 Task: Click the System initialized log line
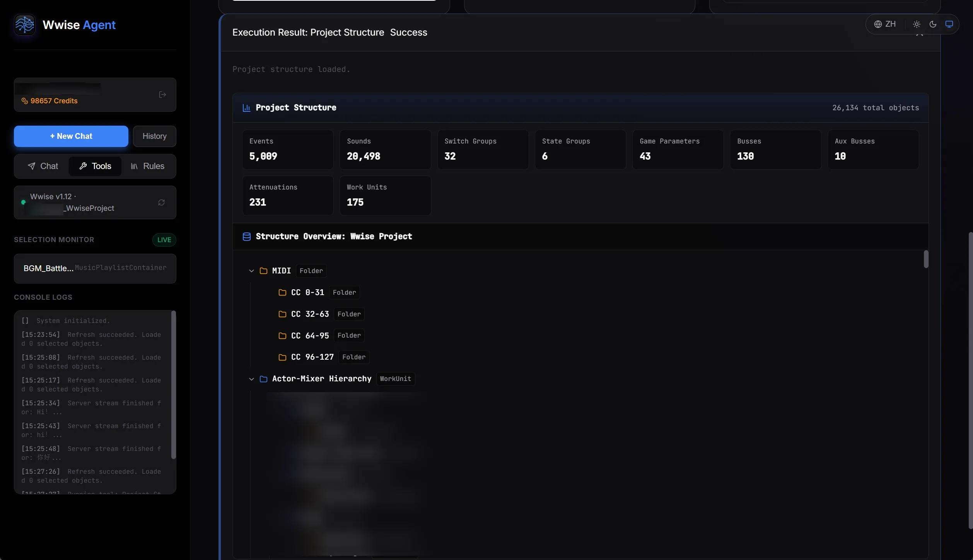click(x=66, y=321)
